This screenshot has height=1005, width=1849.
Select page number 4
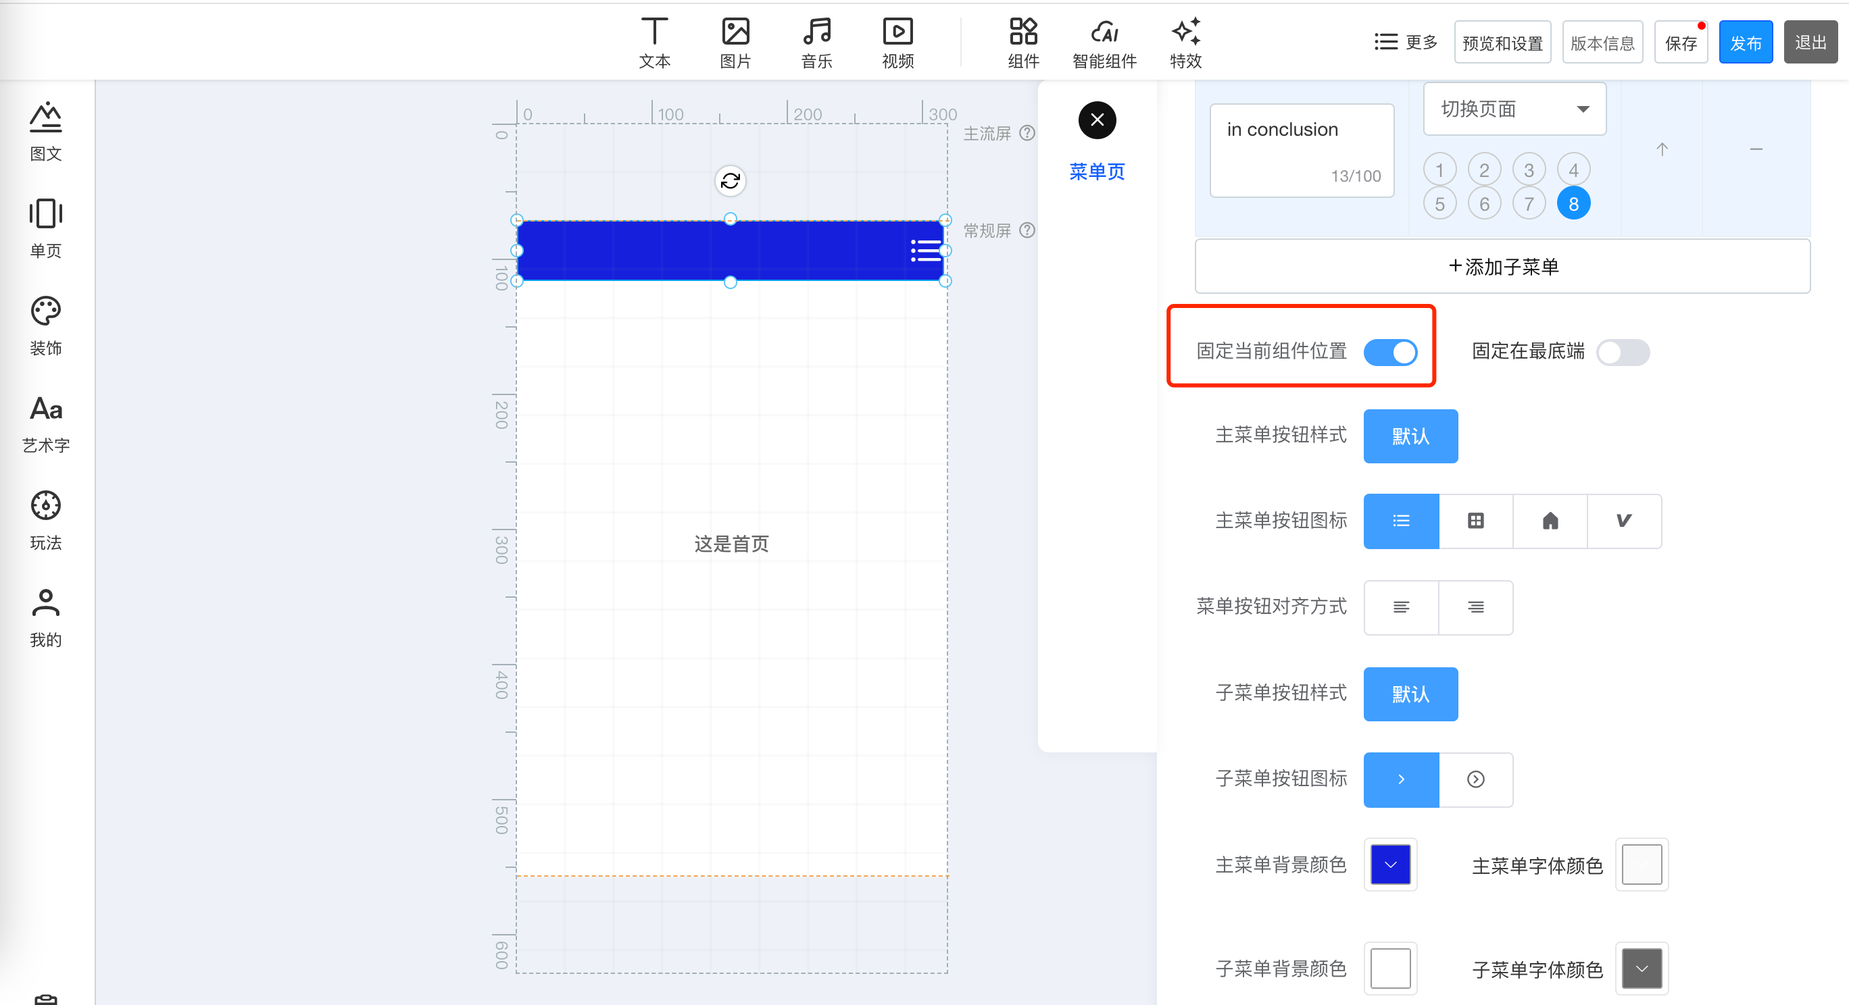click(1573, 170)
